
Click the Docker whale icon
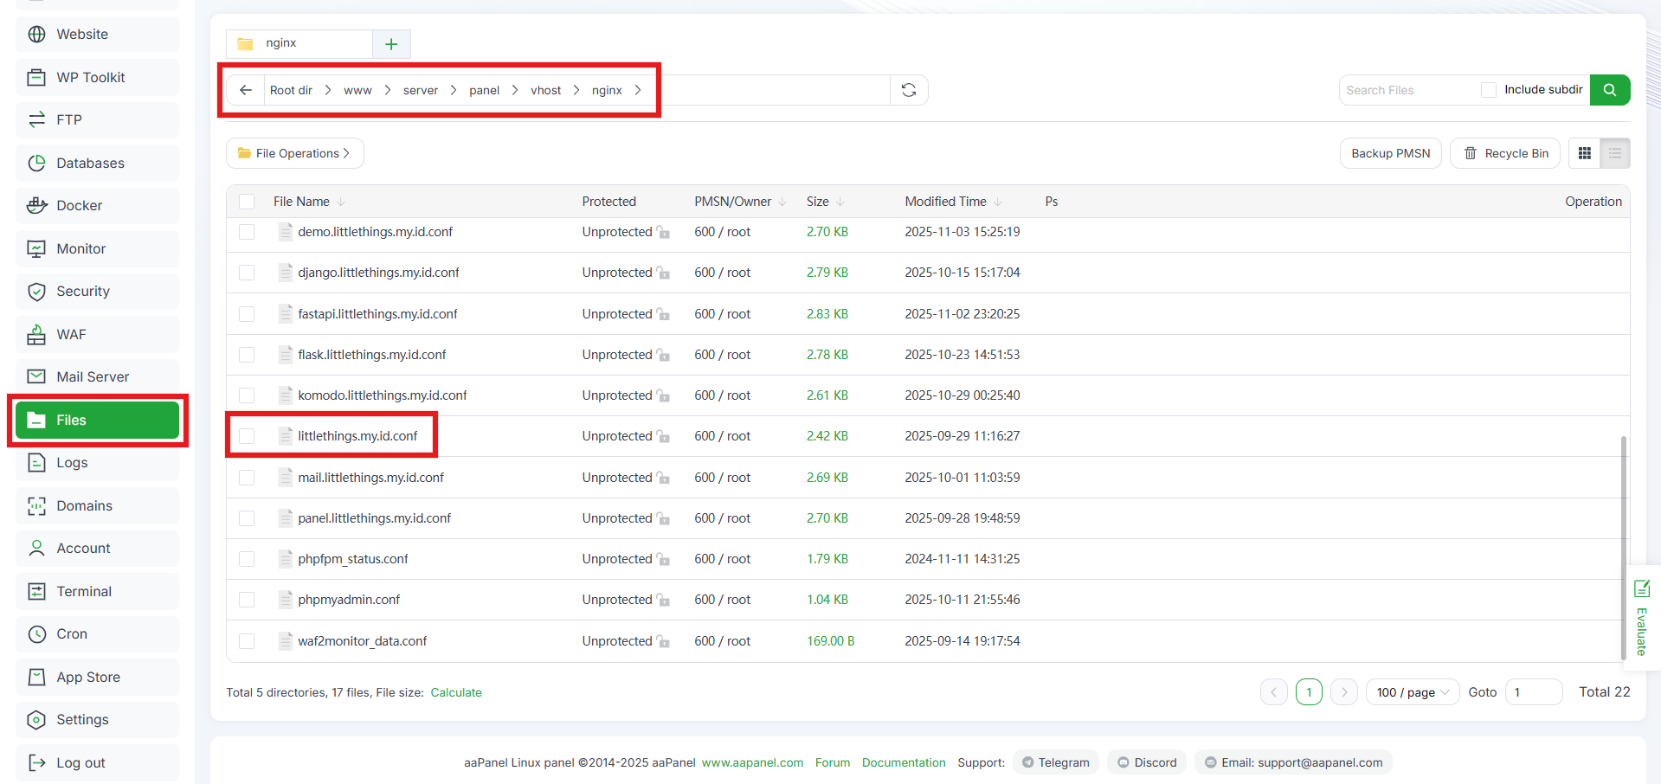click(x=36, y=206)
